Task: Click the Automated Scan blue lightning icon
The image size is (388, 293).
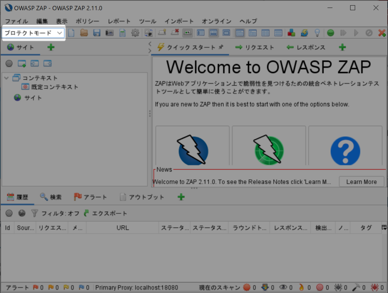Action: (192, 150)
